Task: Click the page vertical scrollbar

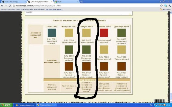Action: click(x=171, y=53)
